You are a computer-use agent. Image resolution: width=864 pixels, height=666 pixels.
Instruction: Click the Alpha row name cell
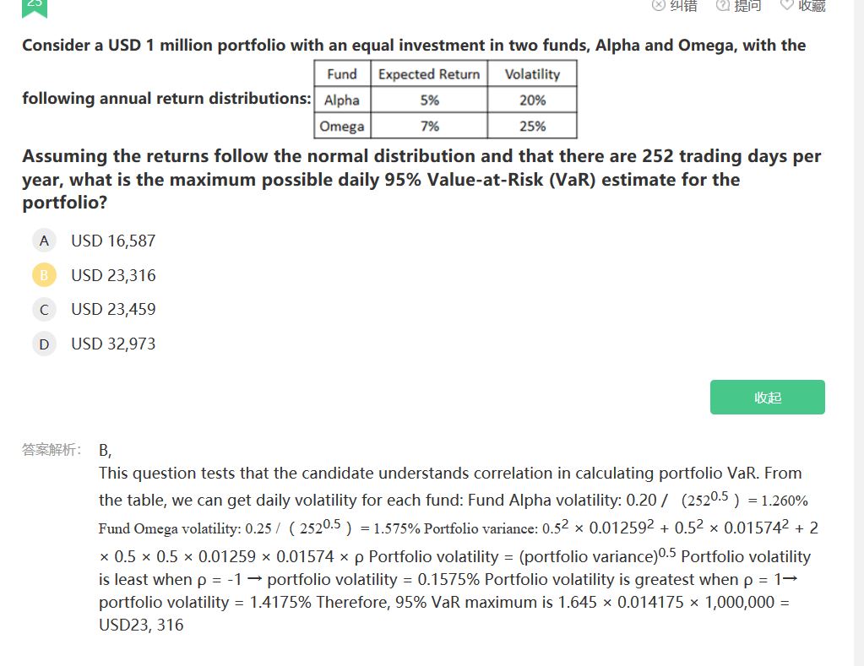[x=342, y=100]
